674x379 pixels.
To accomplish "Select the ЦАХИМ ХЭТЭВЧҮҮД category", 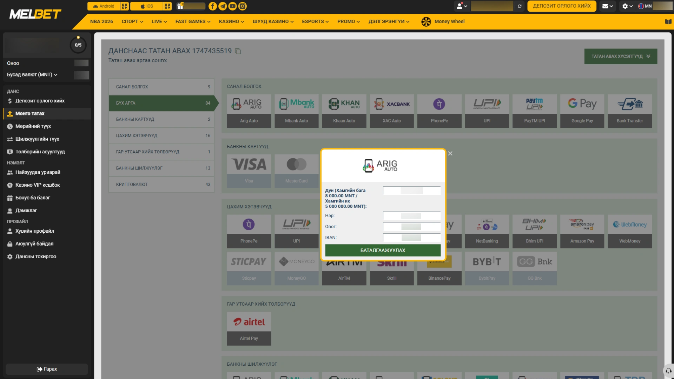I will click(161, 135).
